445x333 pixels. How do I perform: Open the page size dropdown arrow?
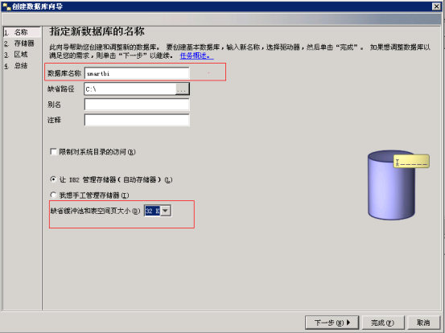point(165,211)
